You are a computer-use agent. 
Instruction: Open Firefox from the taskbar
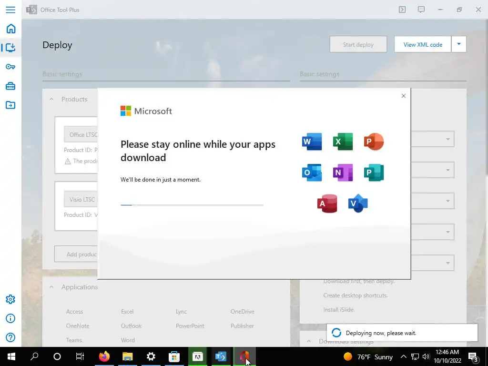click(104, 356)
